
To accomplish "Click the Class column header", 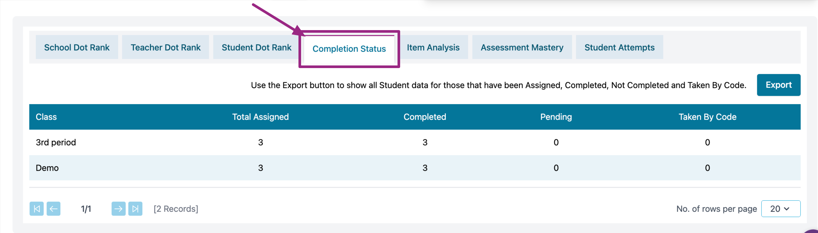I will 46,117.
